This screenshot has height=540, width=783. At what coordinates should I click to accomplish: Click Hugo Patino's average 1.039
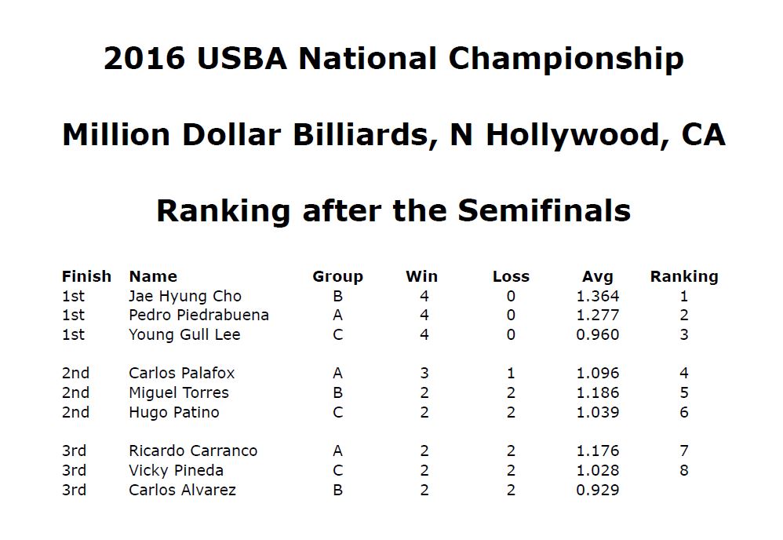tap(598, 413)
